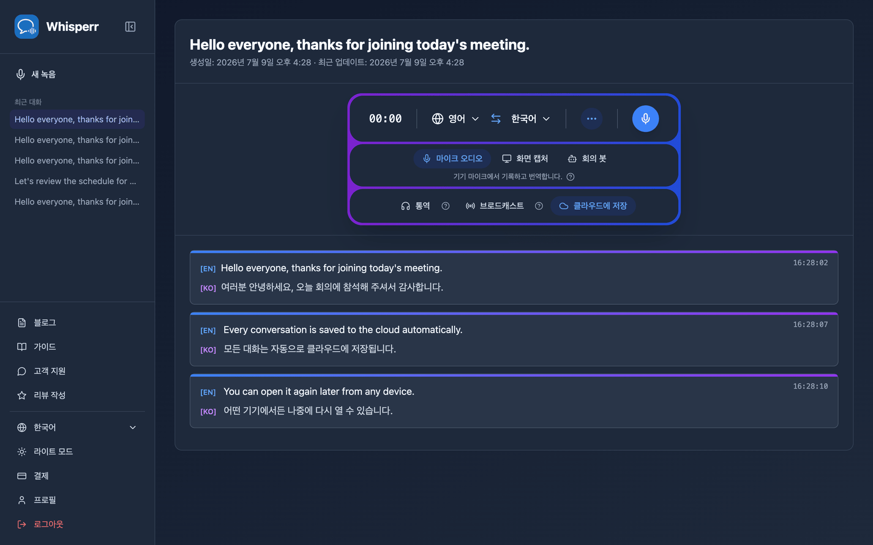Click the microphone record button
This screenshot has width=873, height=545.
click(645, 119)
